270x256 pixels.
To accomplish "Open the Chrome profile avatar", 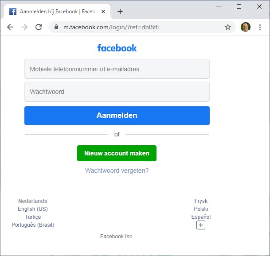I will (246, 27).
